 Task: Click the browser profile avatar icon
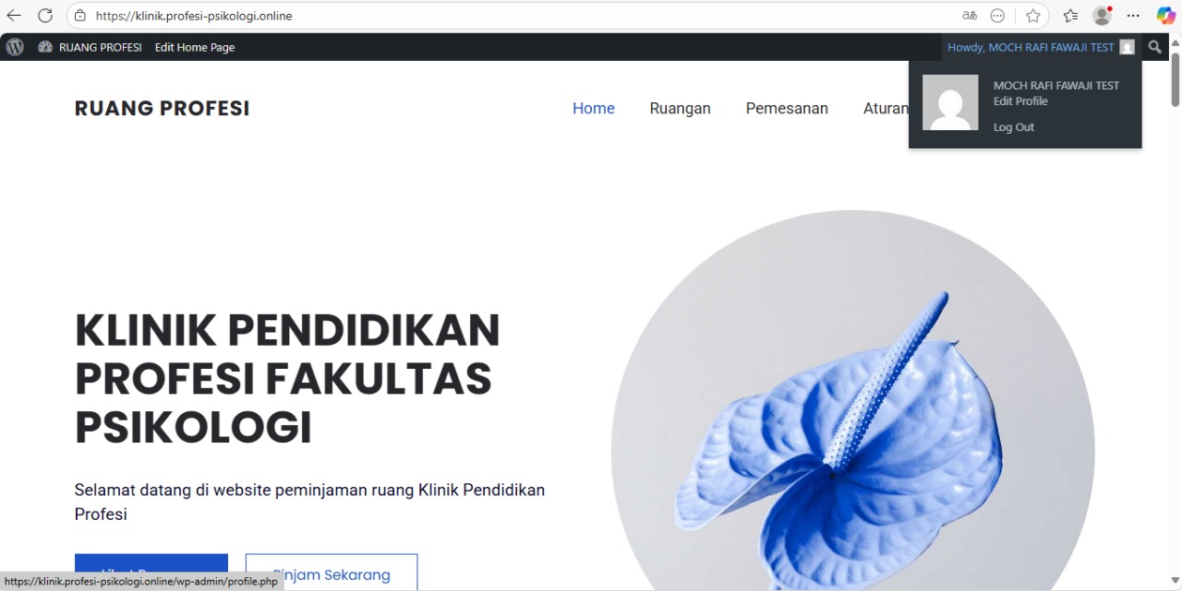tap(1102, 16)
